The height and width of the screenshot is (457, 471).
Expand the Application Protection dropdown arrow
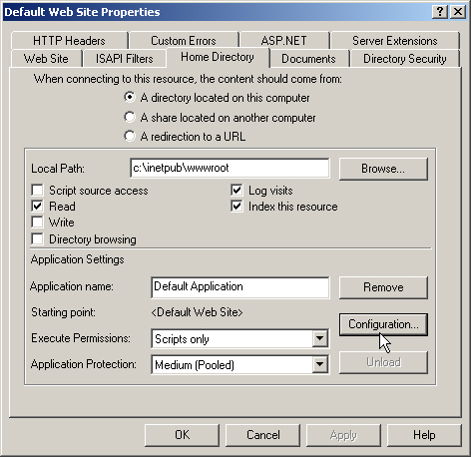coord(319,364)
